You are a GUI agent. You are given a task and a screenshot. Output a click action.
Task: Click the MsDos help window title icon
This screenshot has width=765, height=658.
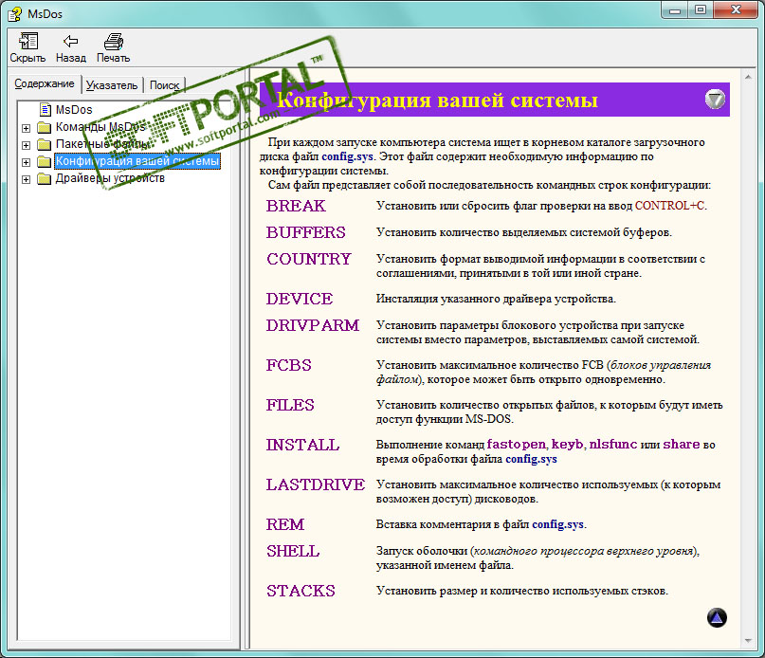point(14,14)
